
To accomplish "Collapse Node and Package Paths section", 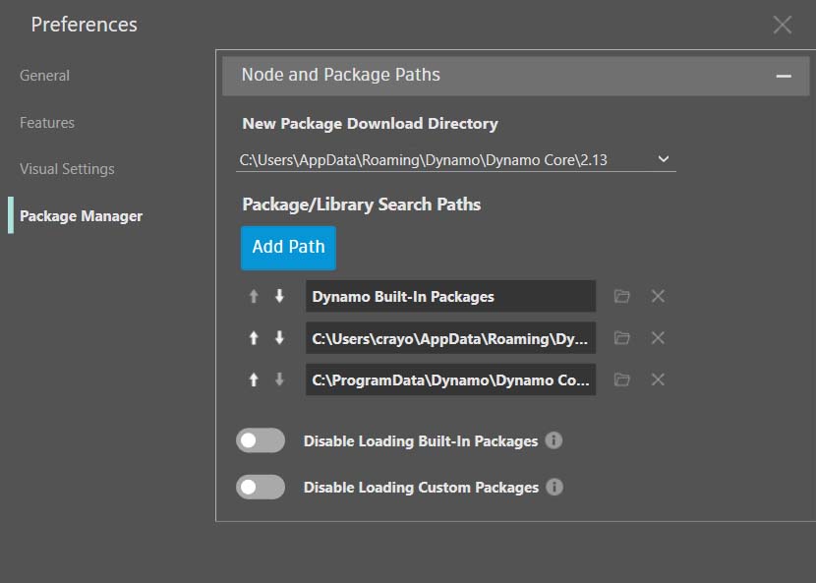I will tap(784, 76).
